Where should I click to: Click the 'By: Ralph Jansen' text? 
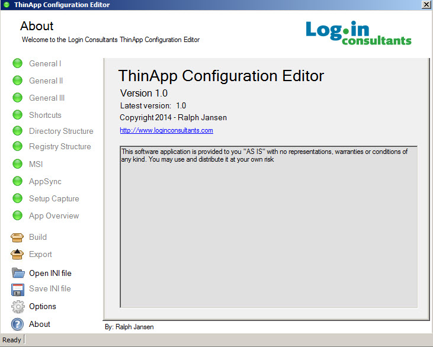[129, 327]
